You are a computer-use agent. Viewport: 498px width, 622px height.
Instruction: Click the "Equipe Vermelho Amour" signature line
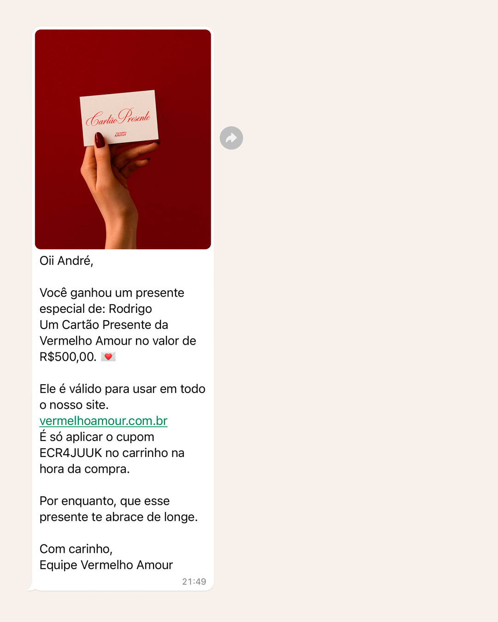pos(106,565)
